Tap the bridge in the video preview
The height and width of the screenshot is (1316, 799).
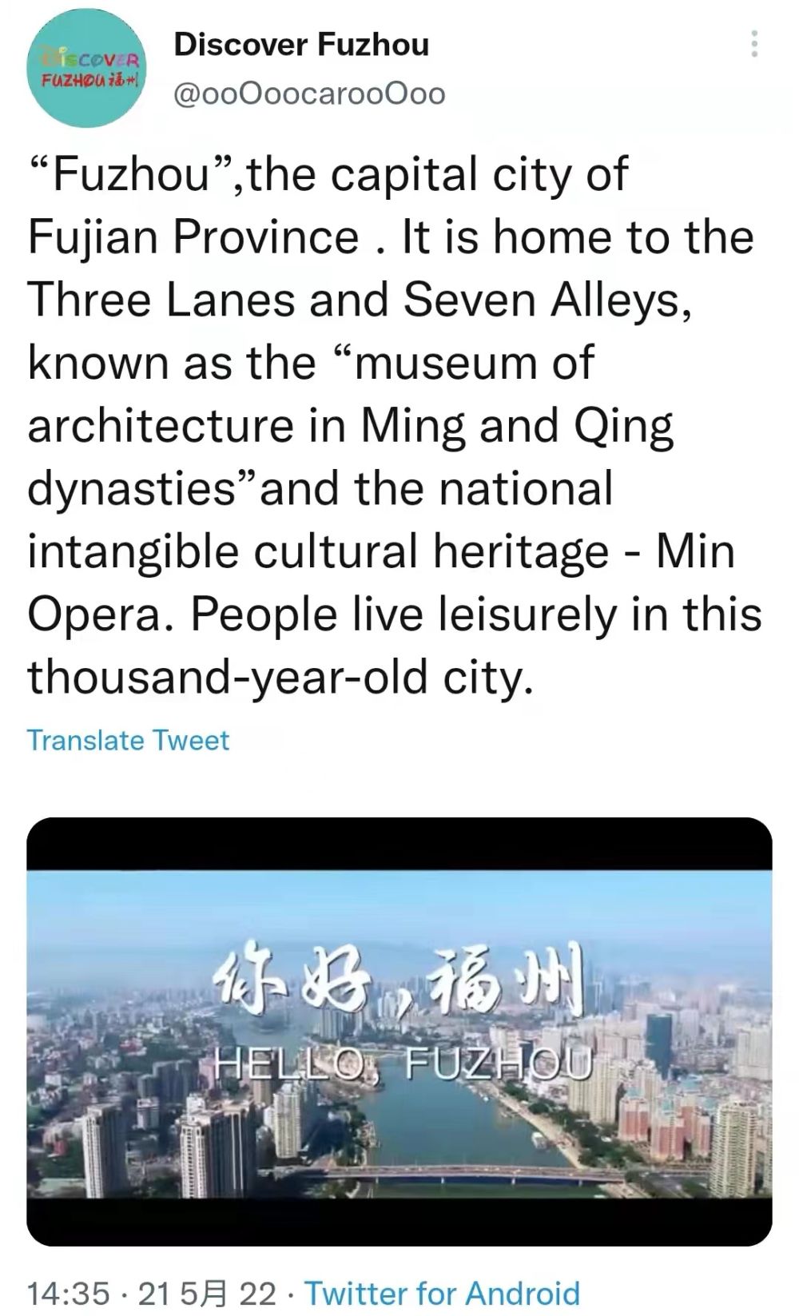tap(463, 1176)
